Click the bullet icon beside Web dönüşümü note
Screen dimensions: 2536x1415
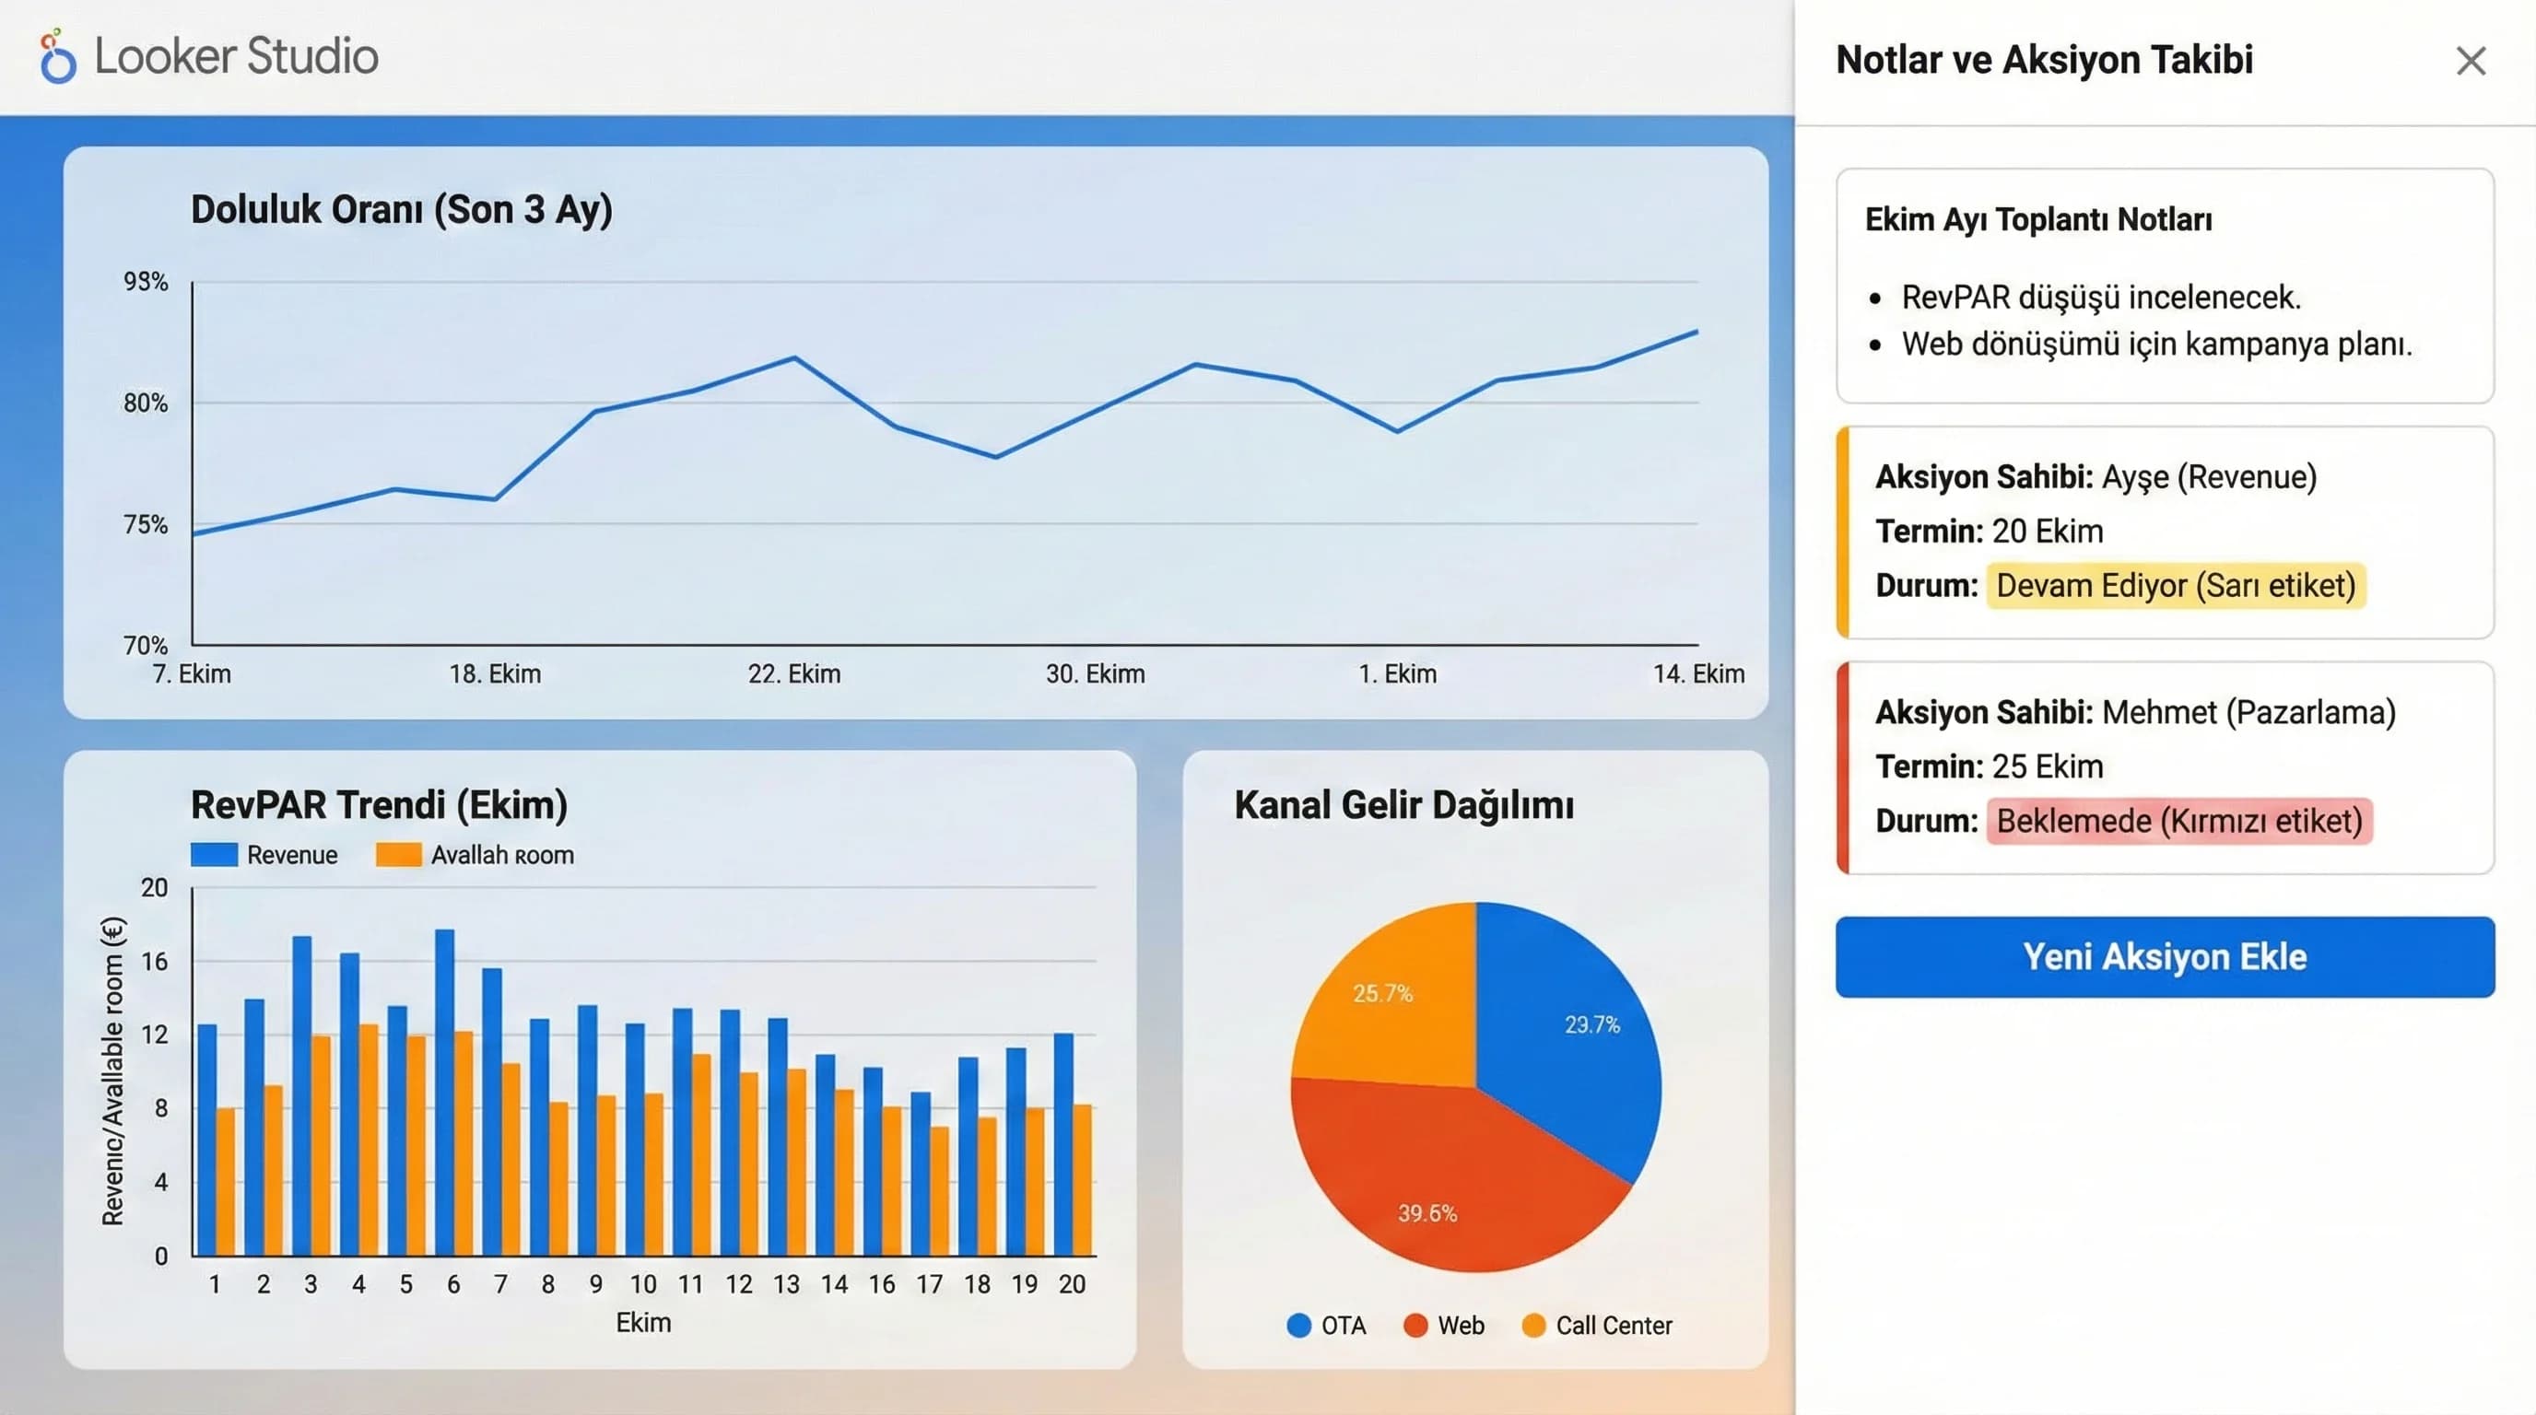[x=1873, y=345]
